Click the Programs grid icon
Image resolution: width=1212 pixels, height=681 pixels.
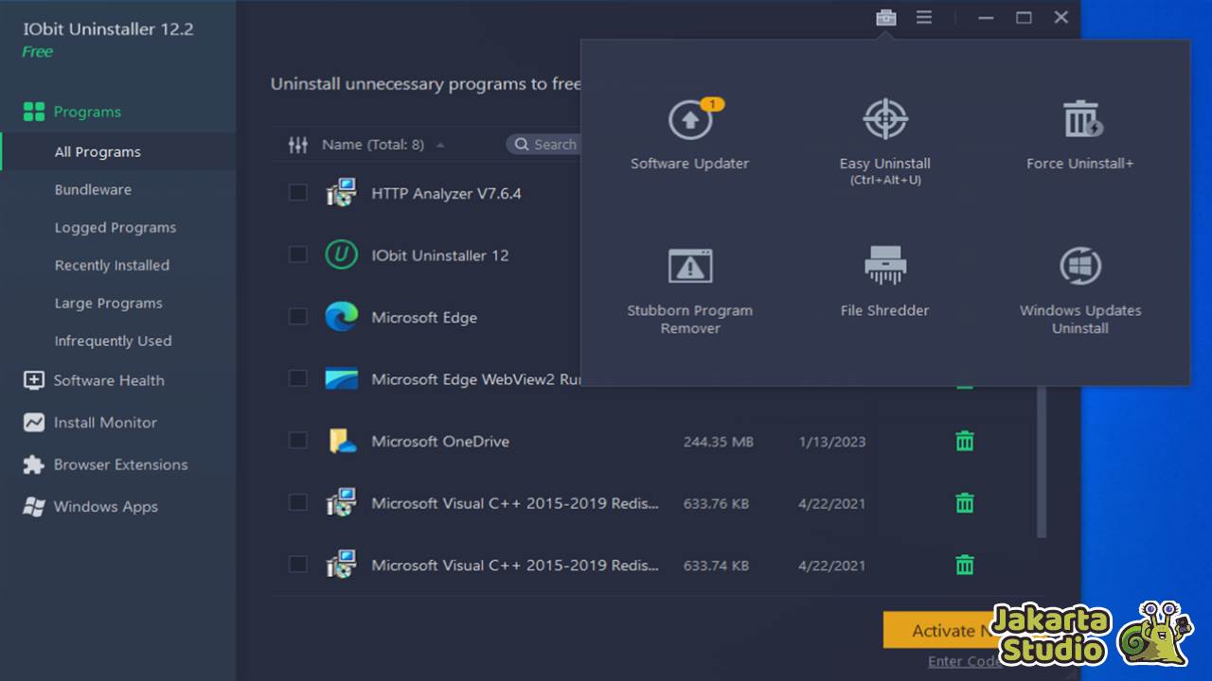pyautogui.click(x=34, y=112)
